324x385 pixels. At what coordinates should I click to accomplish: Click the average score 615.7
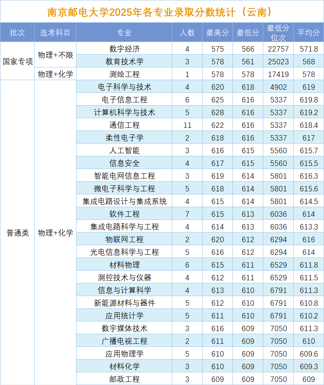pos(309,151)
